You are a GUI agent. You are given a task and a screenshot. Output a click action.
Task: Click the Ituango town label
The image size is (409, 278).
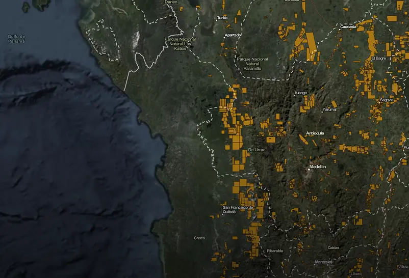tap(301, 93)
